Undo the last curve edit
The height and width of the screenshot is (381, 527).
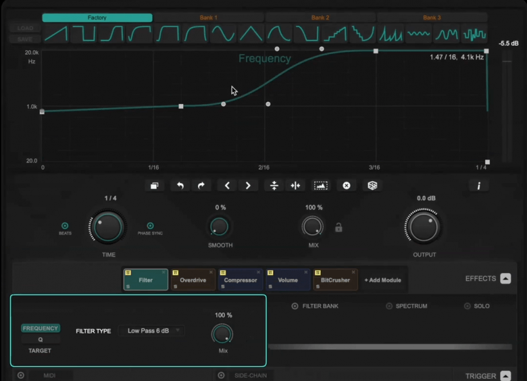(180, 186)
